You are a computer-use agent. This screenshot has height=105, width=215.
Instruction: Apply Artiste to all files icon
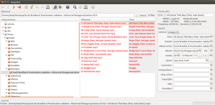(x=211, y=41)
